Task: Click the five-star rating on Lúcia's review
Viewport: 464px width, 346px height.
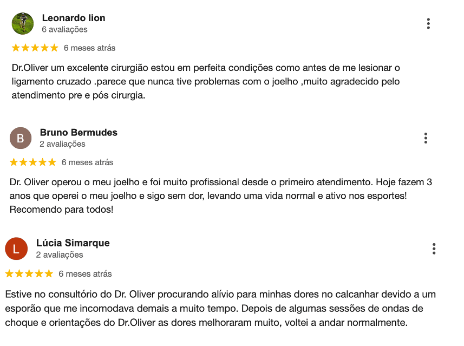Action: pyautogui.click(x=29, y=274)
